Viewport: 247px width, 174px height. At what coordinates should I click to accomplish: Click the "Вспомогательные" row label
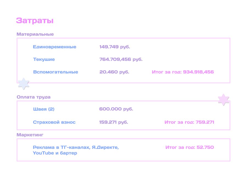click(x=55, y=72)
